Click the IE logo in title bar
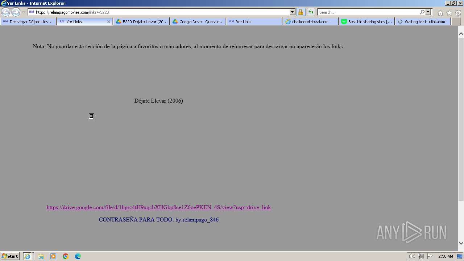The width and height of the screenshot is (464, 261). 4,3
